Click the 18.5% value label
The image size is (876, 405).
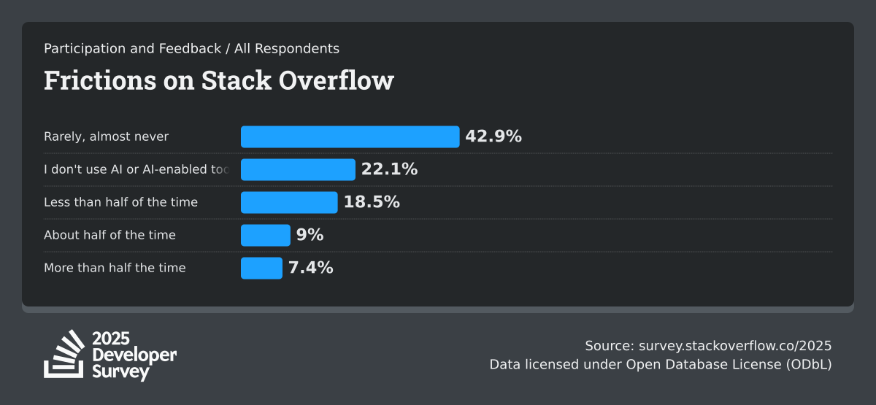click(372, 202)
